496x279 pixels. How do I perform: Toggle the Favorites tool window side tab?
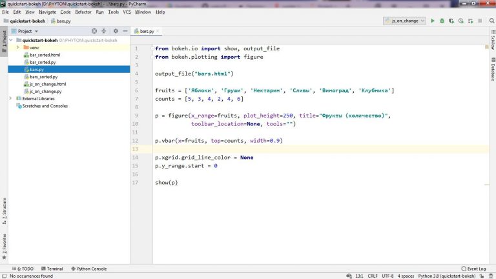point(4,244)
